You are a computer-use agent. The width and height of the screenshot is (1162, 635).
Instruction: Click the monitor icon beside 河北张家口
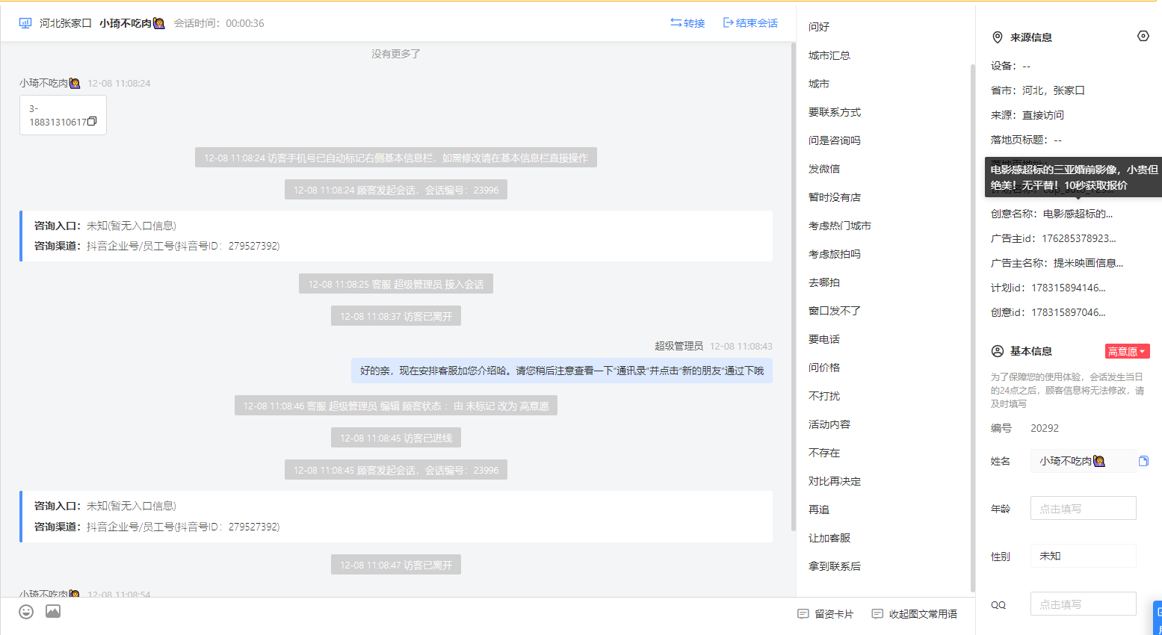tap(25, 23)
